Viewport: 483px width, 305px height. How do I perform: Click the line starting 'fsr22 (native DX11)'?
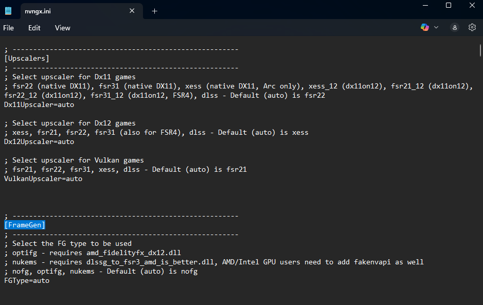point(239,86)
